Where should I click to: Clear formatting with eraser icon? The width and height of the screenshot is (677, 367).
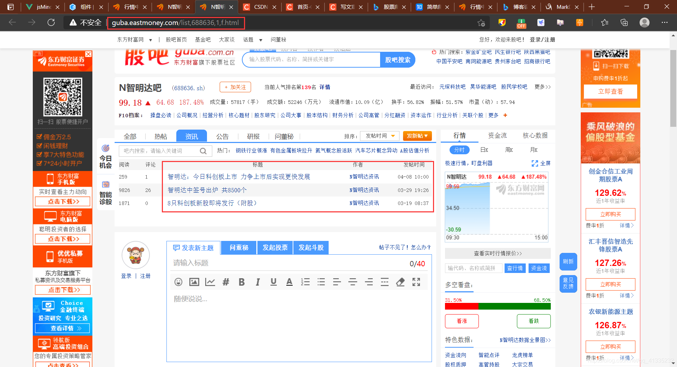(401, 282)
